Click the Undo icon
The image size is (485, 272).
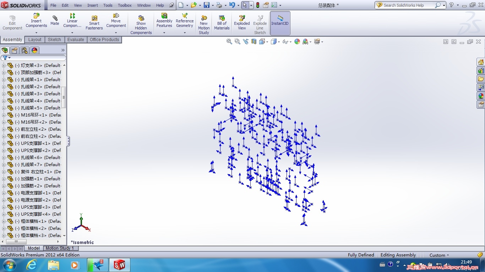tap(232, 5)
